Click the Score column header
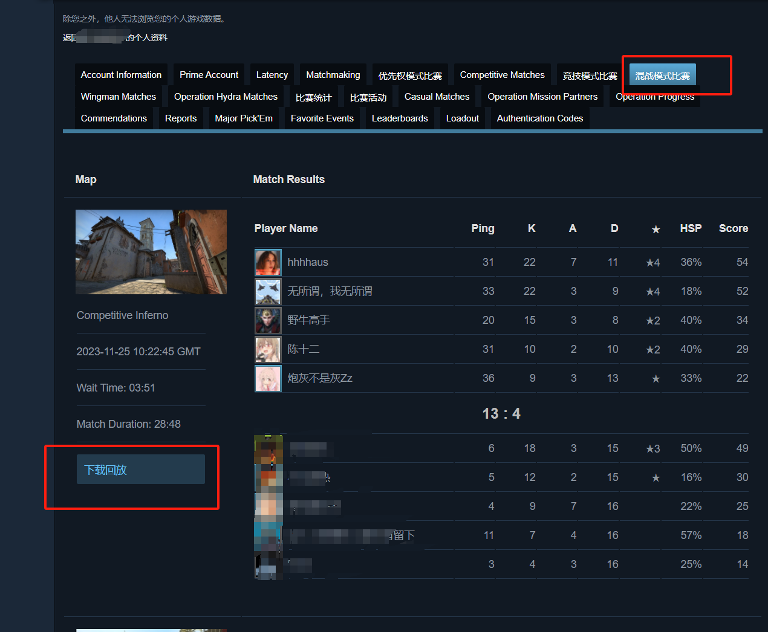Viewport: 768px width, 632px height. 734,228
